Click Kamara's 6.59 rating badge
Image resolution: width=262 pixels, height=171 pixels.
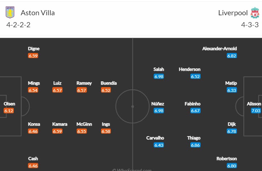[x=57, y=131]
